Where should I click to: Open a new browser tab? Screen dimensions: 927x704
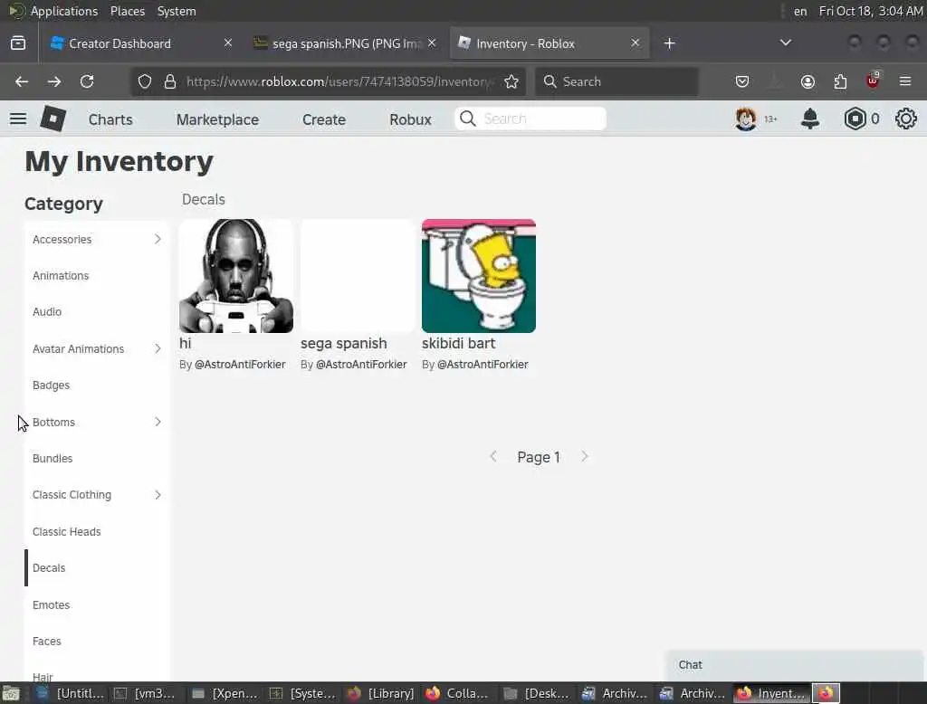click(669, 43)
